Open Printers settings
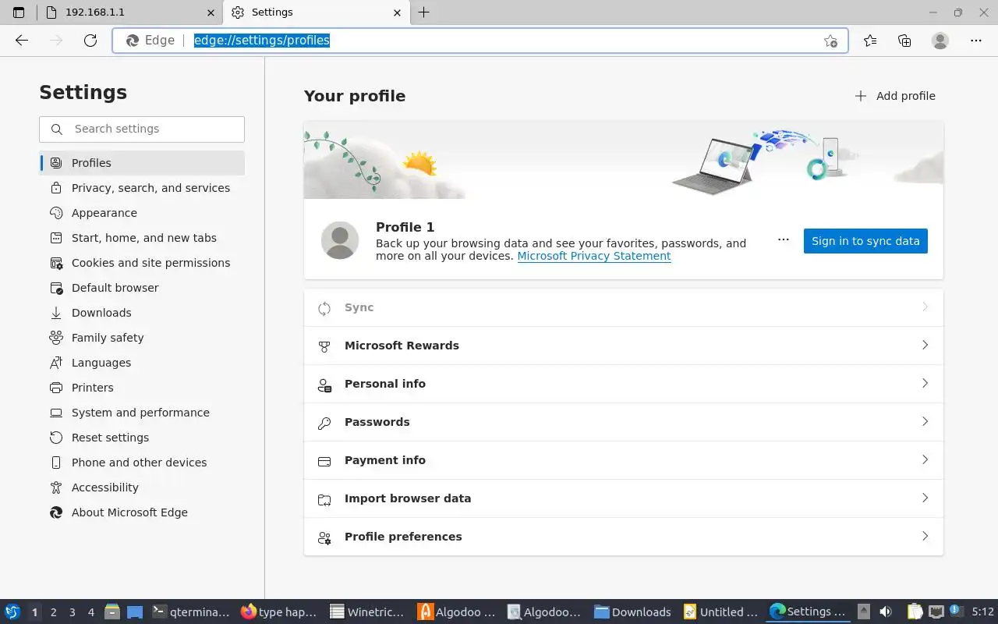The image size is (998, 624). click(142, 388)
